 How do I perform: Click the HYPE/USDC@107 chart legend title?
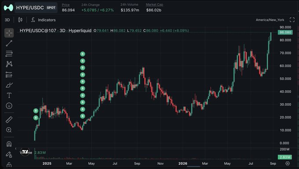click(x=55, y=31)
